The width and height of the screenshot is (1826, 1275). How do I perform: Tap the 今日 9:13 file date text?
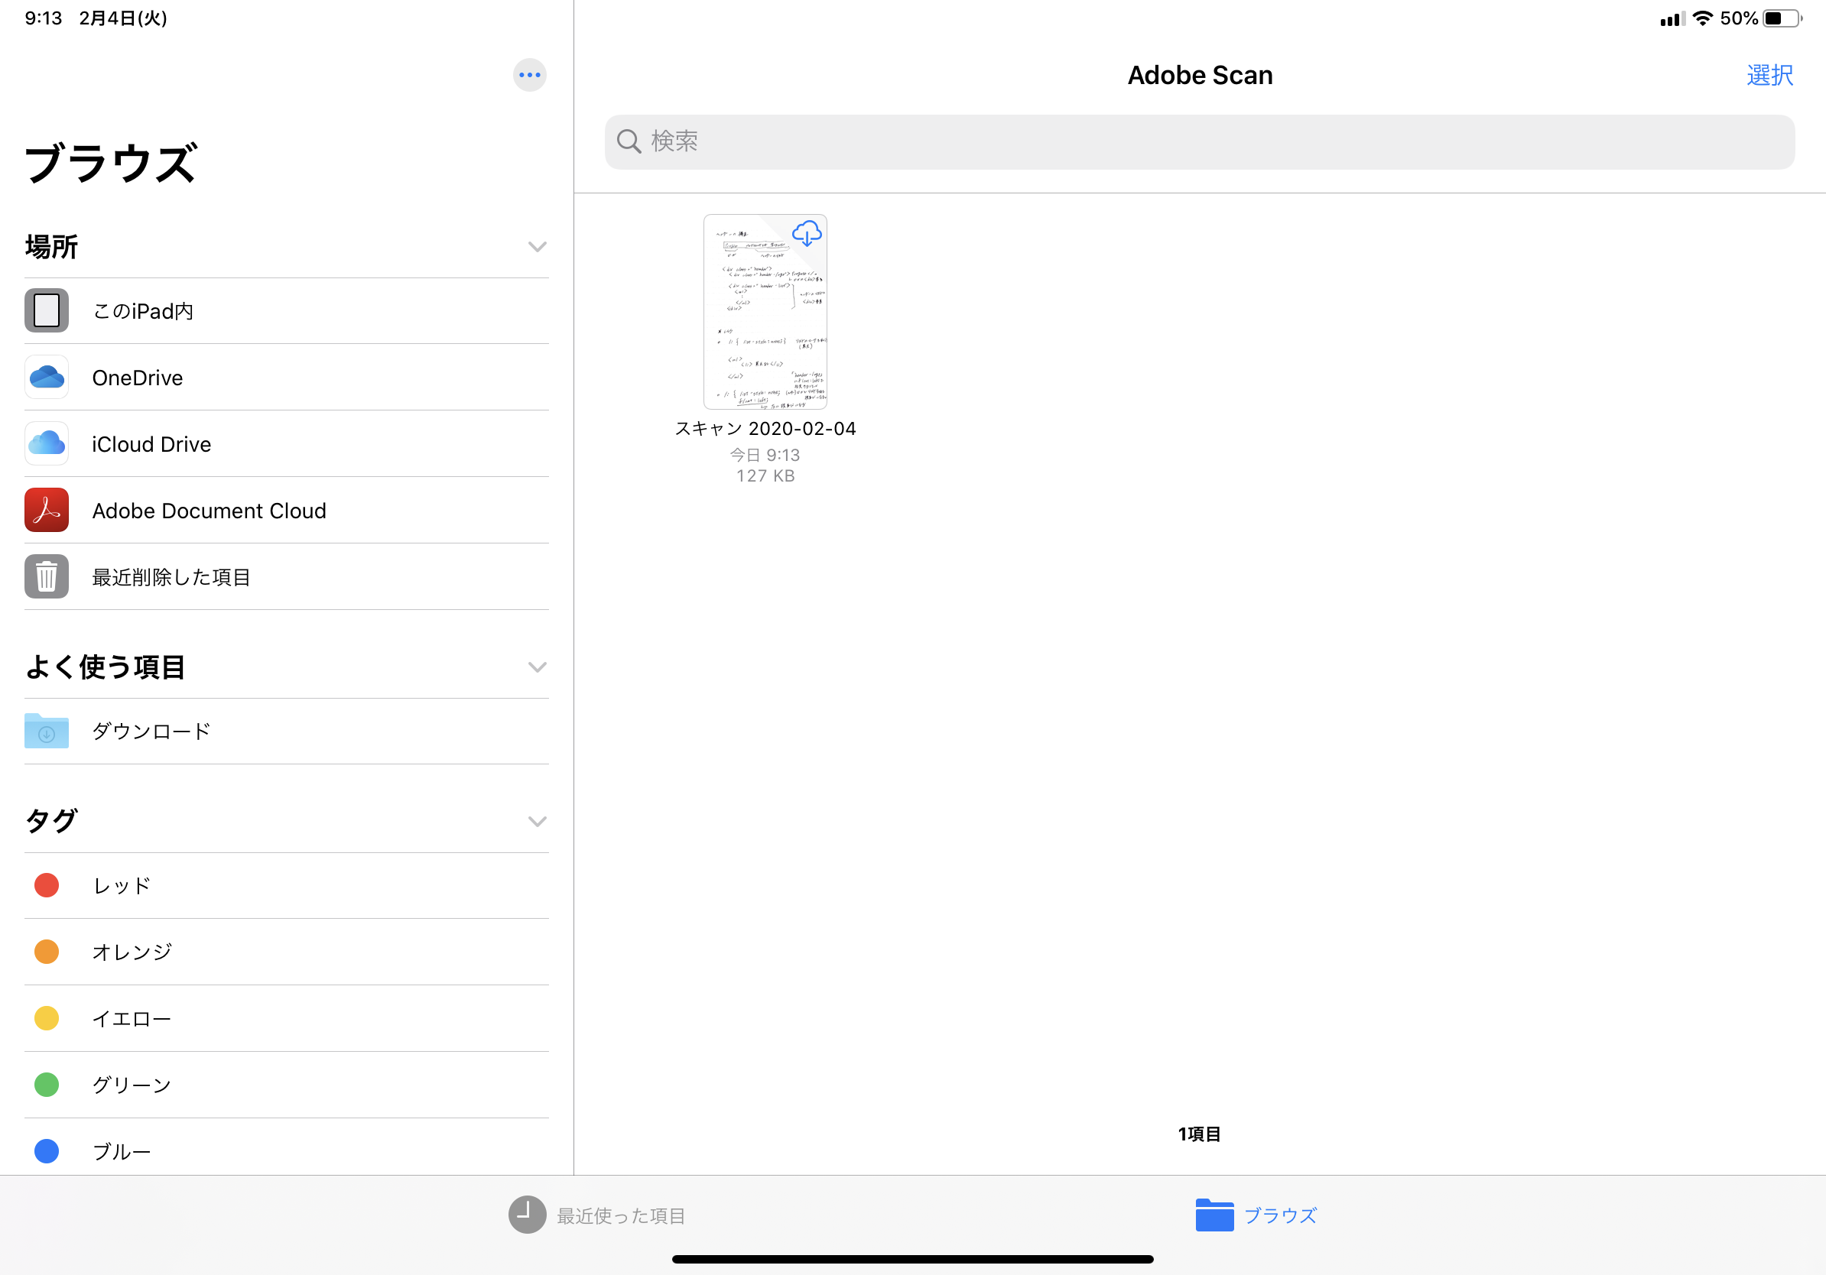coord(765,456)
